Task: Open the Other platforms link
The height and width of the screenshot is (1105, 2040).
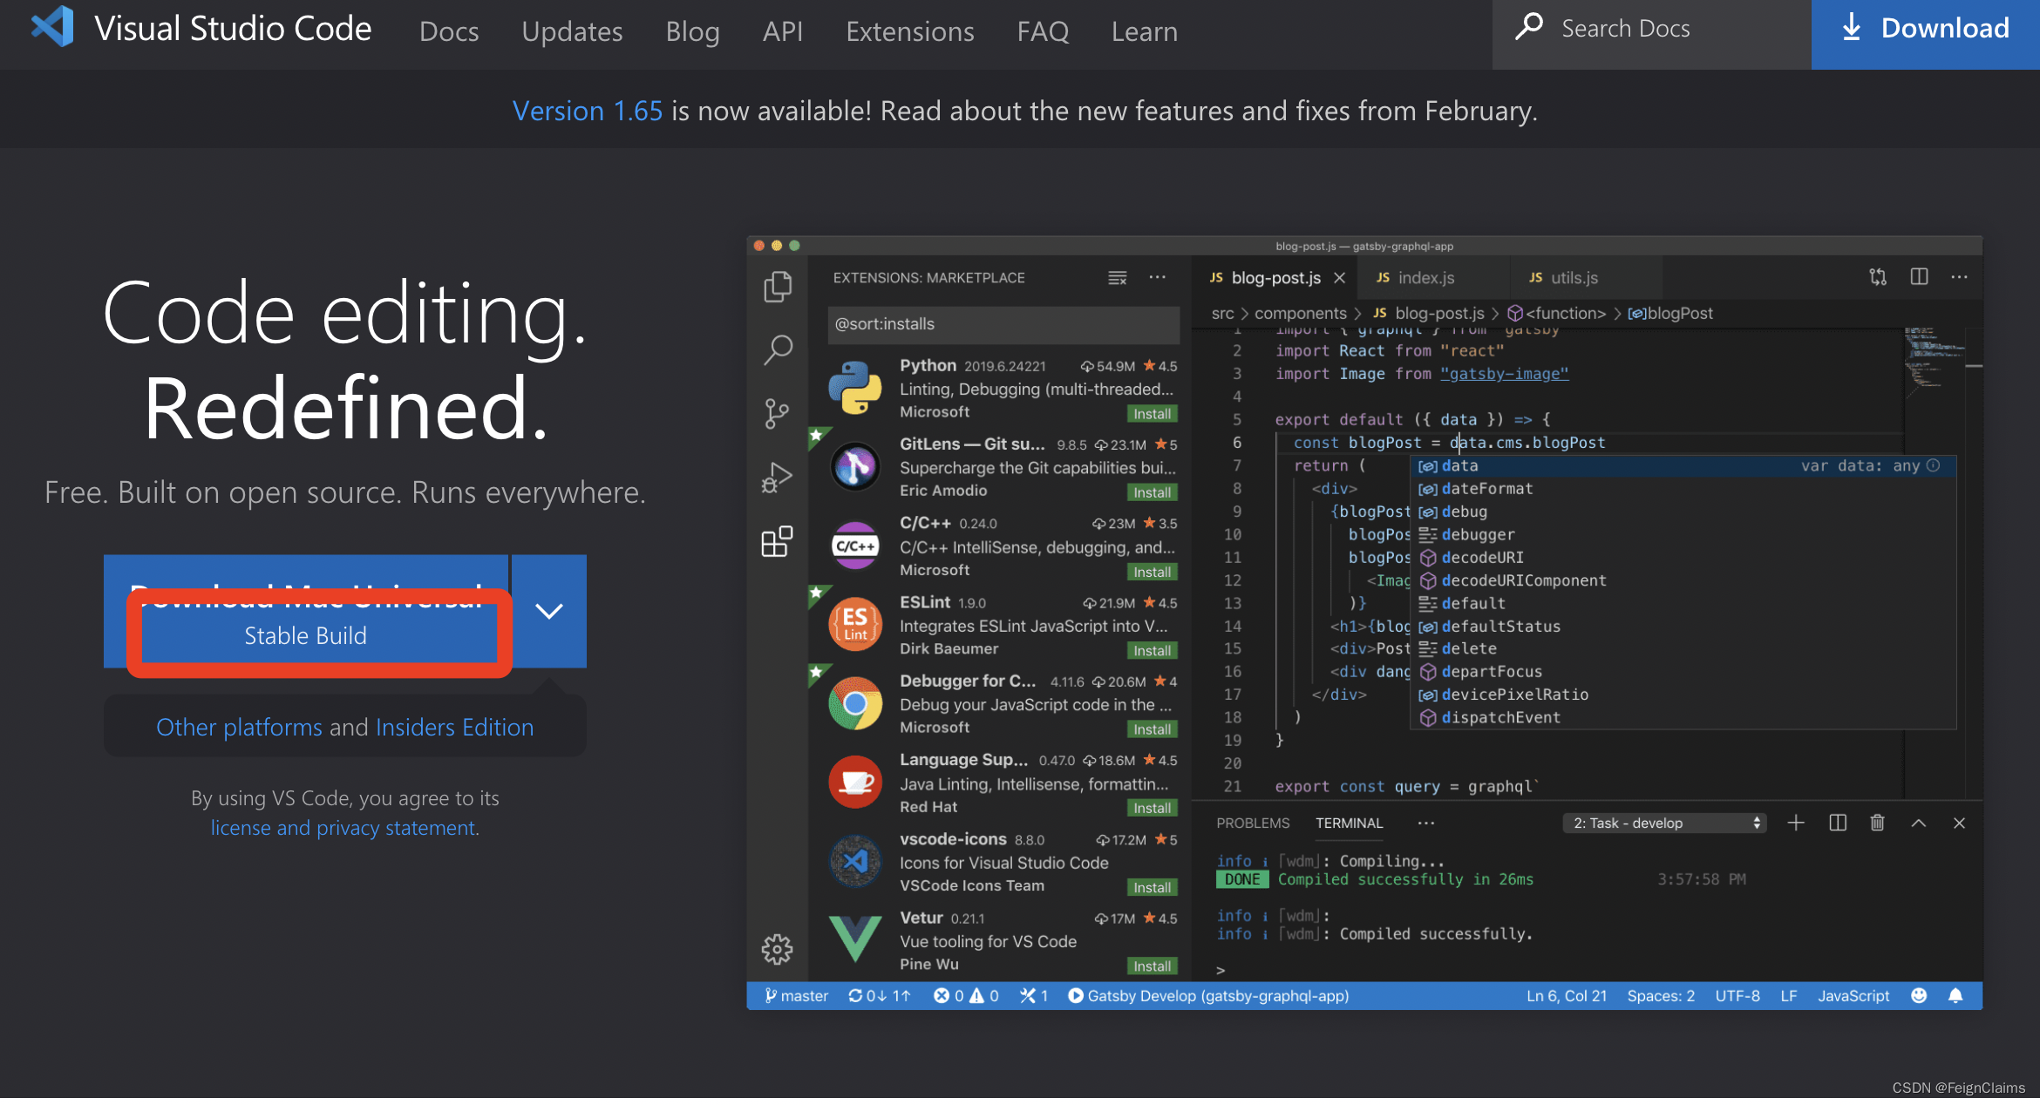Action: (239, 727)
